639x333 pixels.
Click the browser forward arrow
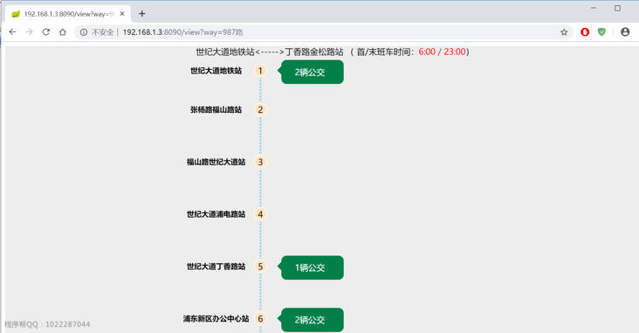[30, 31]
